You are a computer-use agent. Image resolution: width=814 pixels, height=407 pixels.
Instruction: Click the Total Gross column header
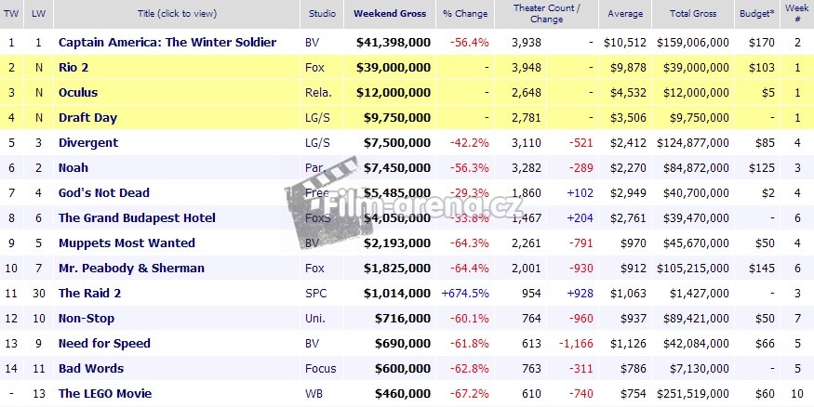pyautogui.click(x=690, y=14)
